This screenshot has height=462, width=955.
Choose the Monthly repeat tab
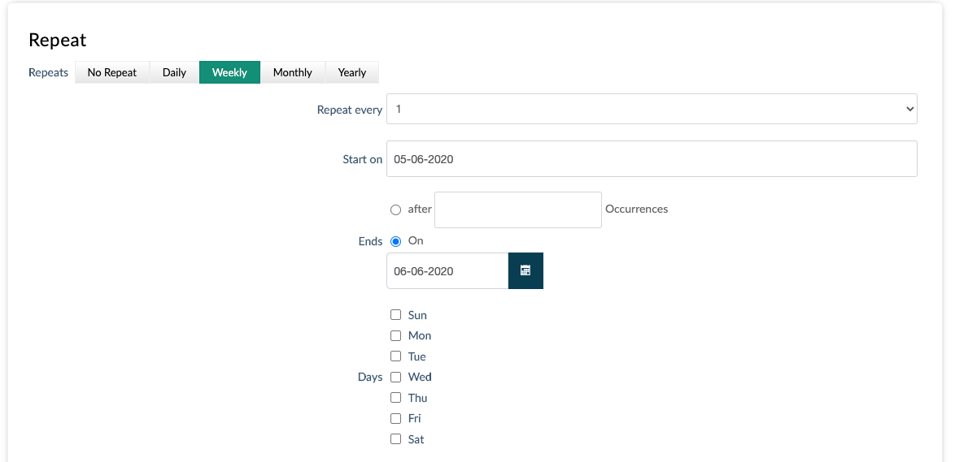[293, 72]
